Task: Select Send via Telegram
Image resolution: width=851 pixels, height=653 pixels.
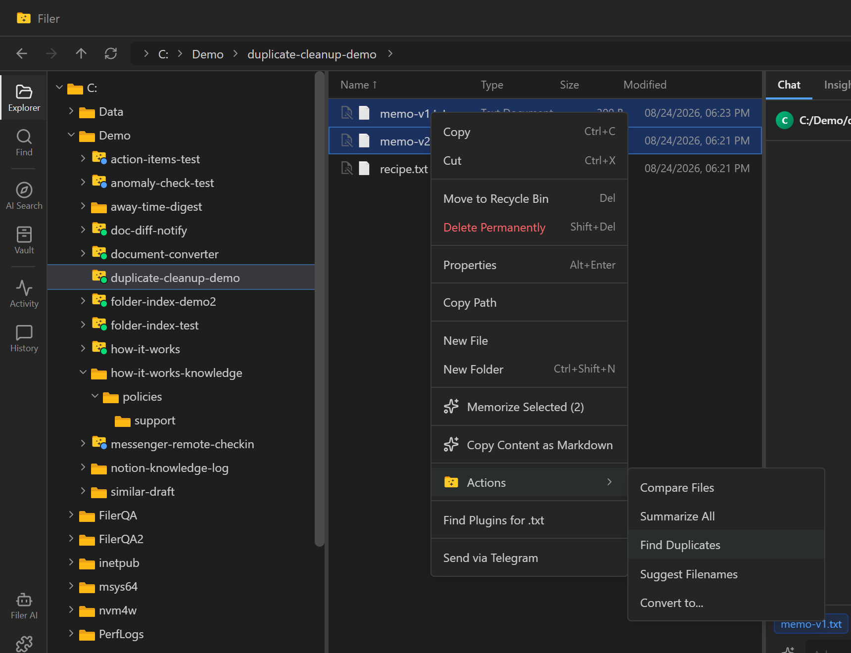Action: pos(529,558)
